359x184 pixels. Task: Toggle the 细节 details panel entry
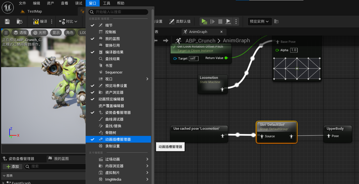118,25
